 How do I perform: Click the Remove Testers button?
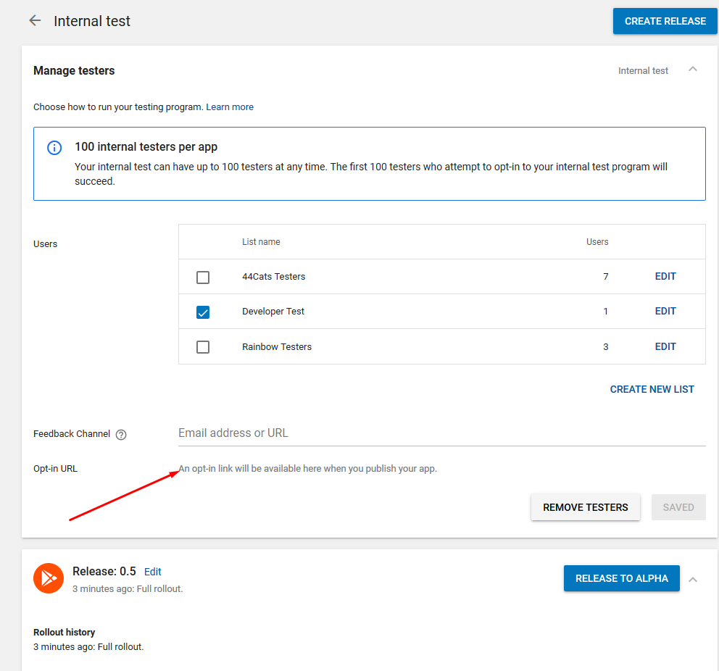585,507
